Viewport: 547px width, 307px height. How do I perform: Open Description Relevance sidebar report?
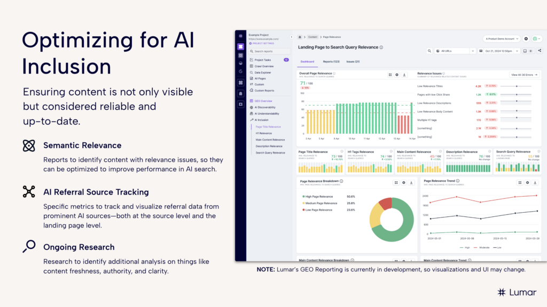click(x=269, y=146)
